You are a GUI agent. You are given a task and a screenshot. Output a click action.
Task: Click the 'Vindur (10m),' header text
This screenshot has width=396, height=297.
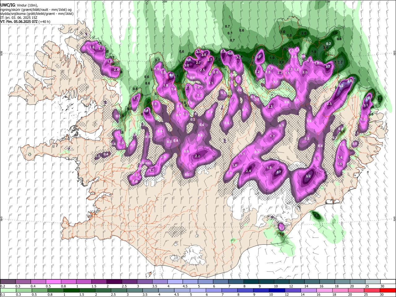[27, 5]
